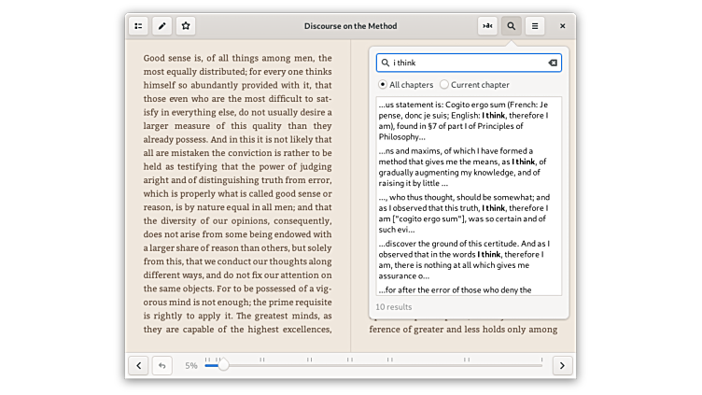The height and width of the screenshot is (395, 702).
Task: Go to the previous page arrow
Action: [x=138, y=365]
